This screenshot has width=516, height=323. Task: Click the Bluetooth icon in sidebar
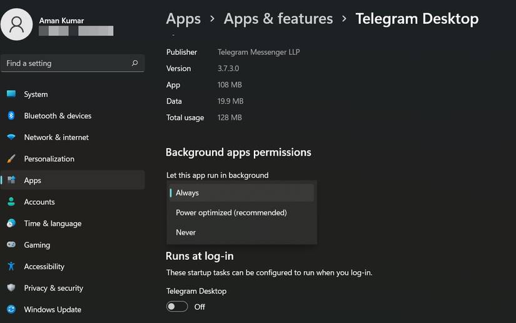point(11,116)
